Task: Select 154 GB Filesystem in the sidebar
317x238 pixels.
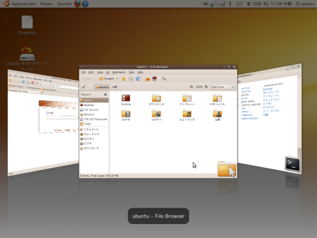Action: (x=94, y=119)
